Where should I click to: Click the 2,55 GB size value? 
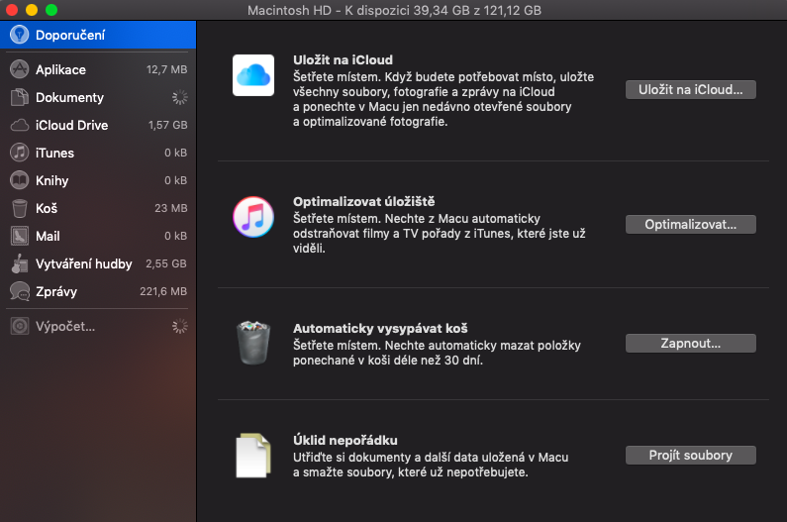point(166,263)
